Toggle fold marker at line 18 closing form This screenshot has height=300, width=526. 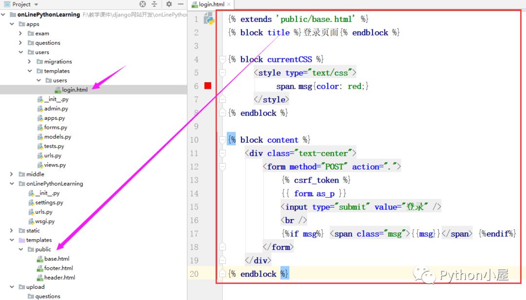[222, 247]
